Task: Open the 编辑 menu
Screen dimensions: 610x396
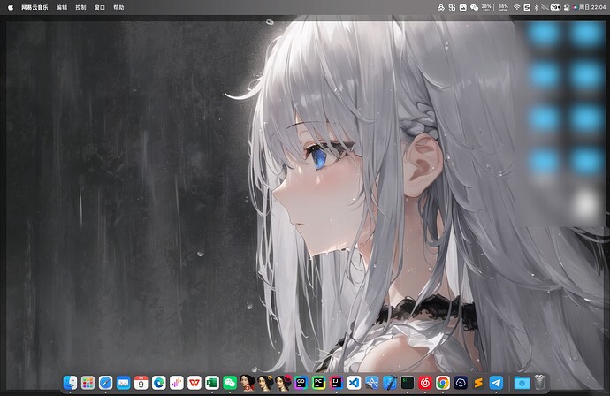Action: point(62,7)
